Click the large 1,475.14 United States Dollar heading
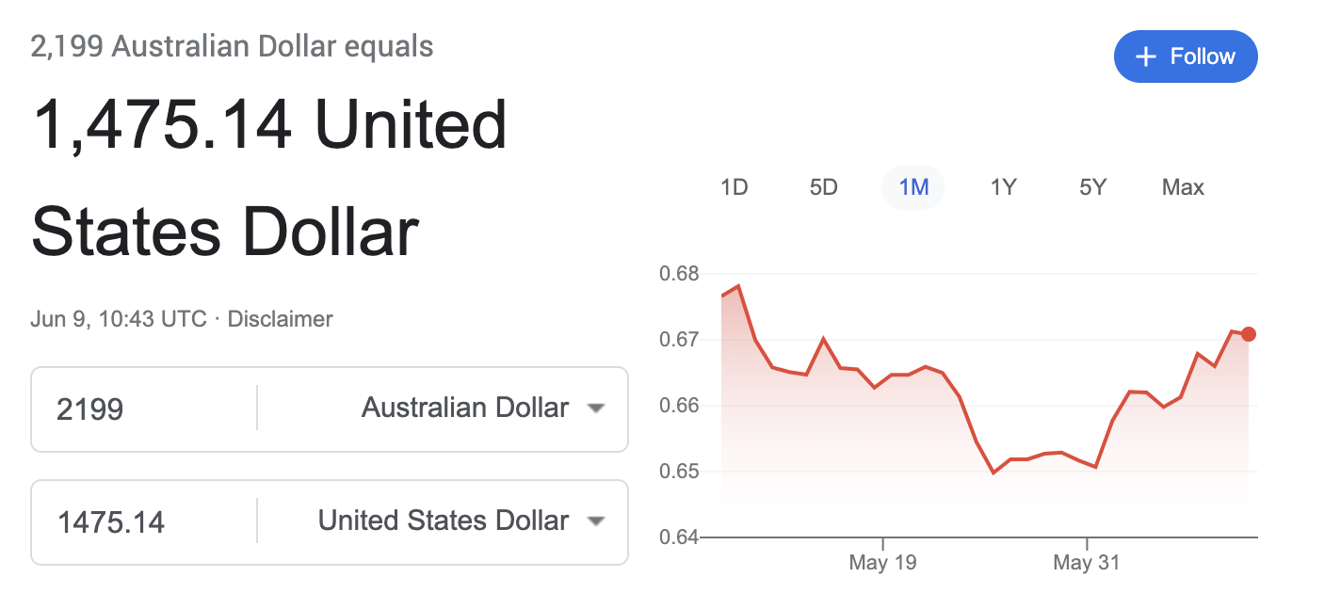1324x593 pixels. (x=268, y=179)
